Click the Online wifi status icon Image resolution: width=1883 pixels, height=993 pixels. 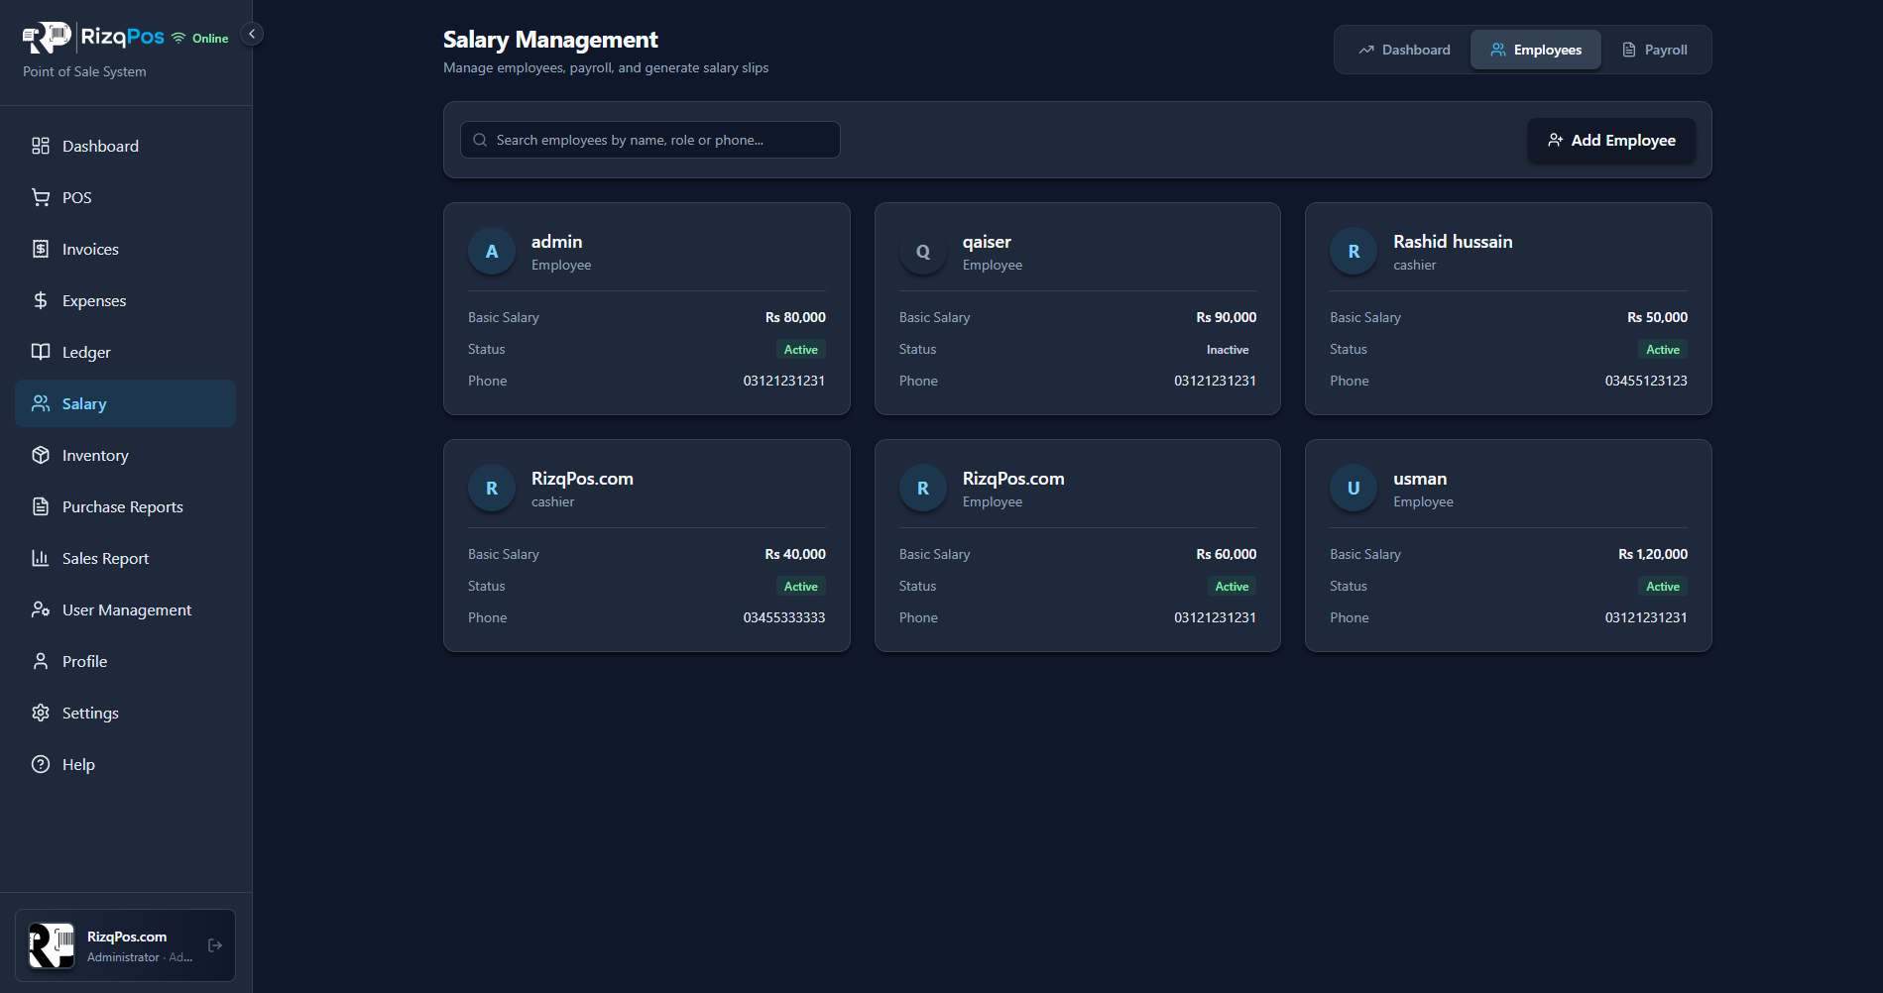(178, 38)
